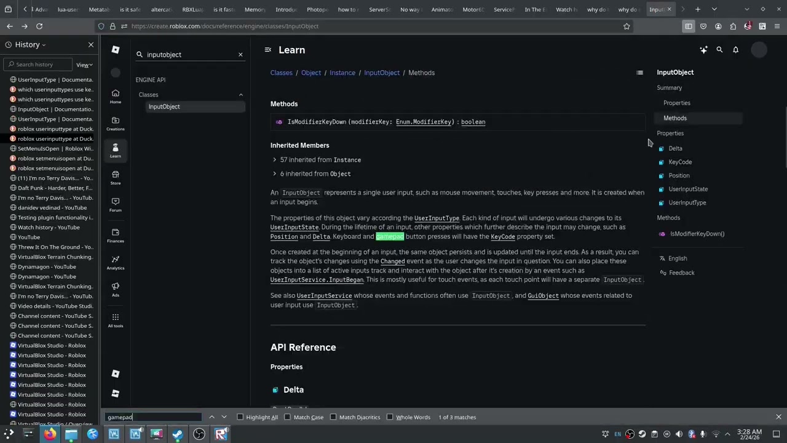This screenshot has height=443, width=787.
Task: Collapse the Classes group in search results
Action: 240,95
